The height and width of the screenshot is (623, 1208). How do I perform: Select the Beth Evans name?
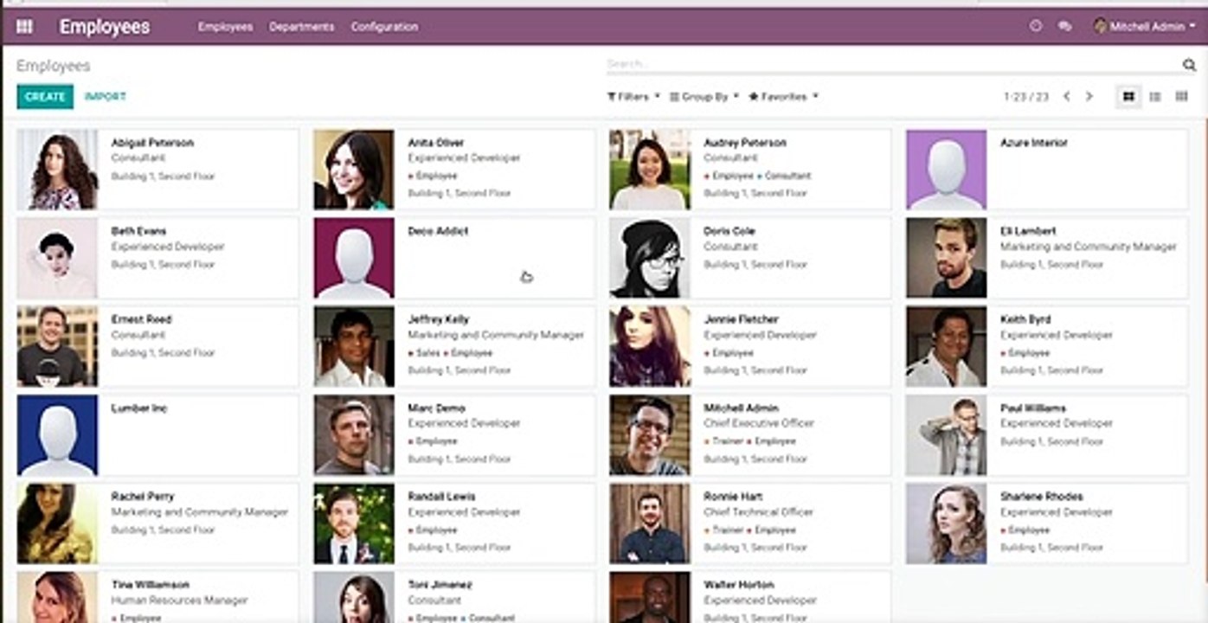click(138, 231)
